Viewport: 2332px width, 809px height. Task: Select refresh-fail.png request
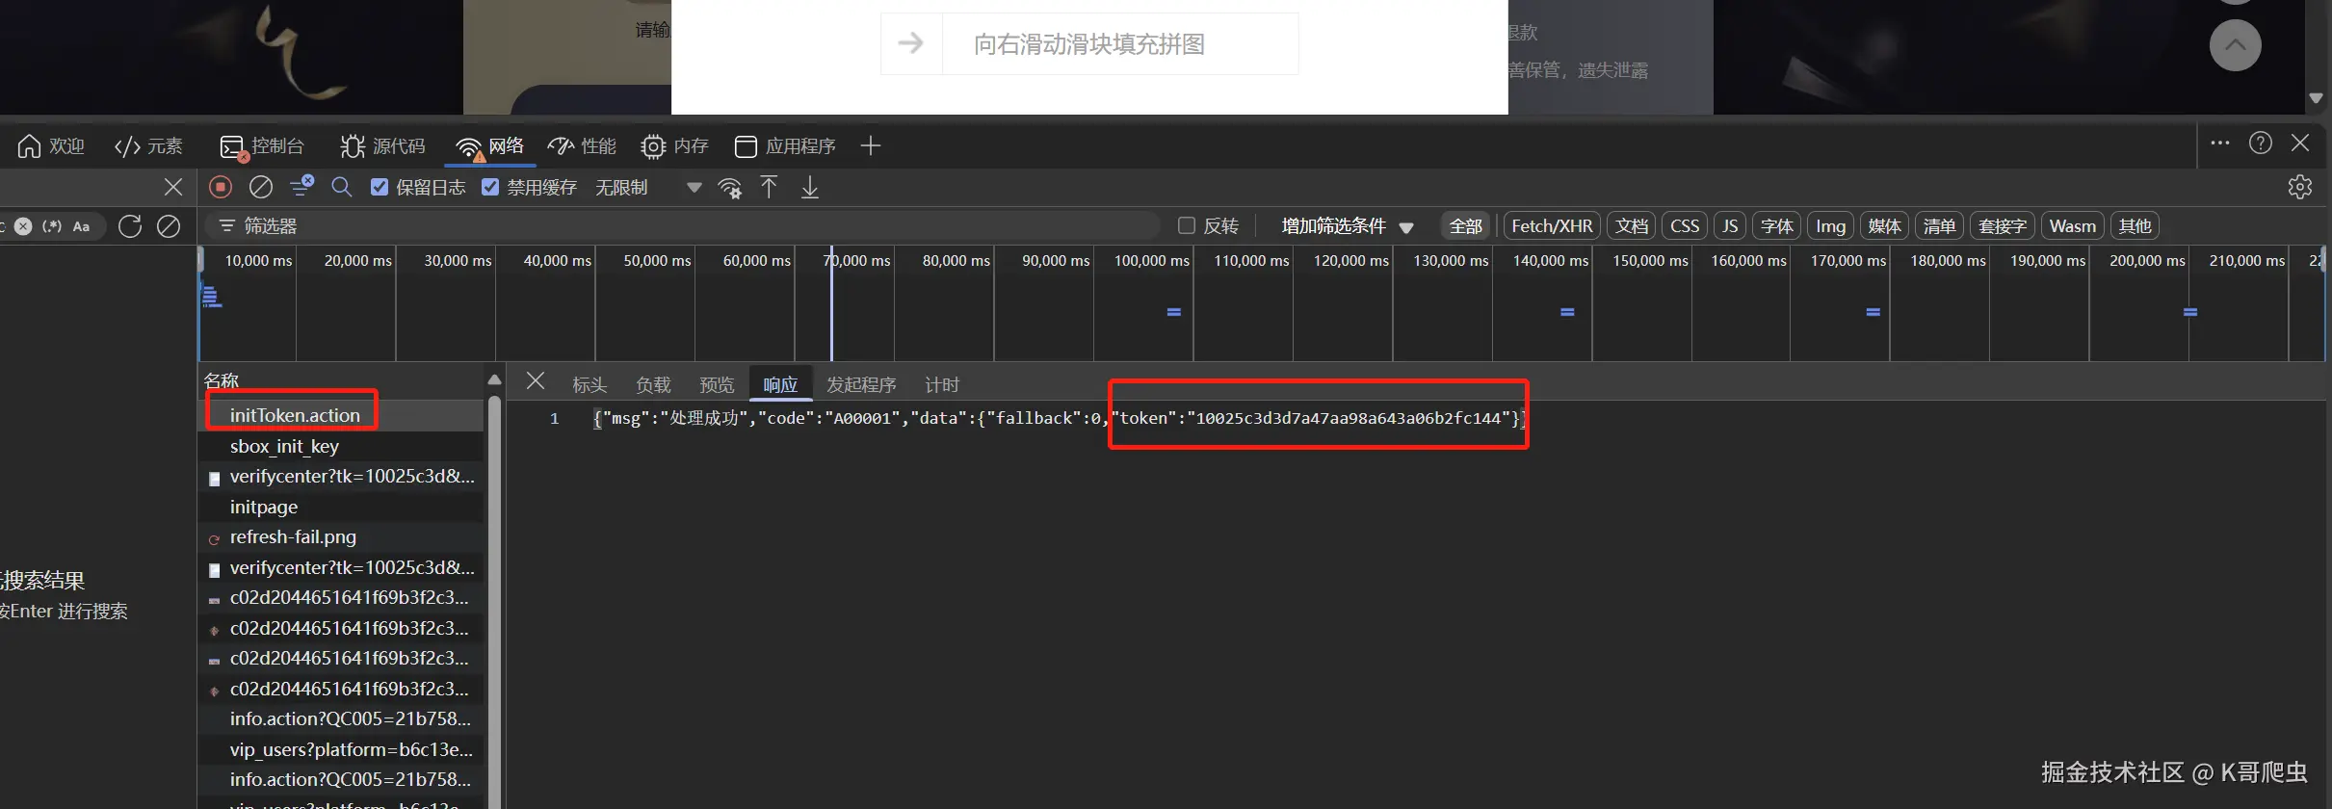pyautogui.click(x=342, y=536)
